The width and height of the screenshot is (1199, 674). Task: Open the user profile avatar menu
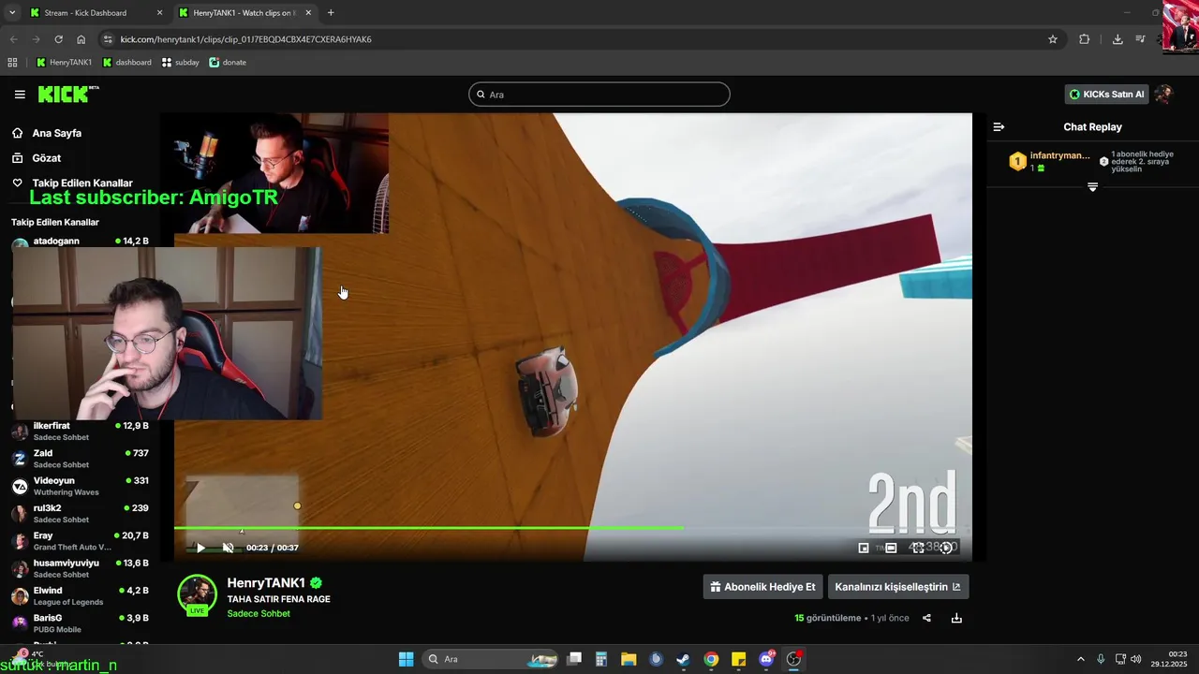[1164, 95]
